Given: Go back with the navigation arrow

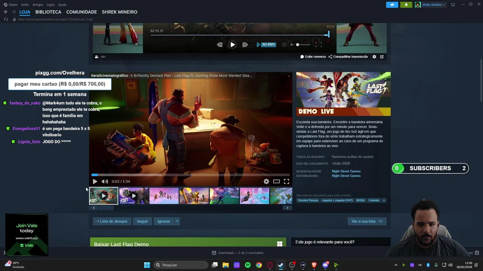Looking at the screenshot, I should click(6, 12).
